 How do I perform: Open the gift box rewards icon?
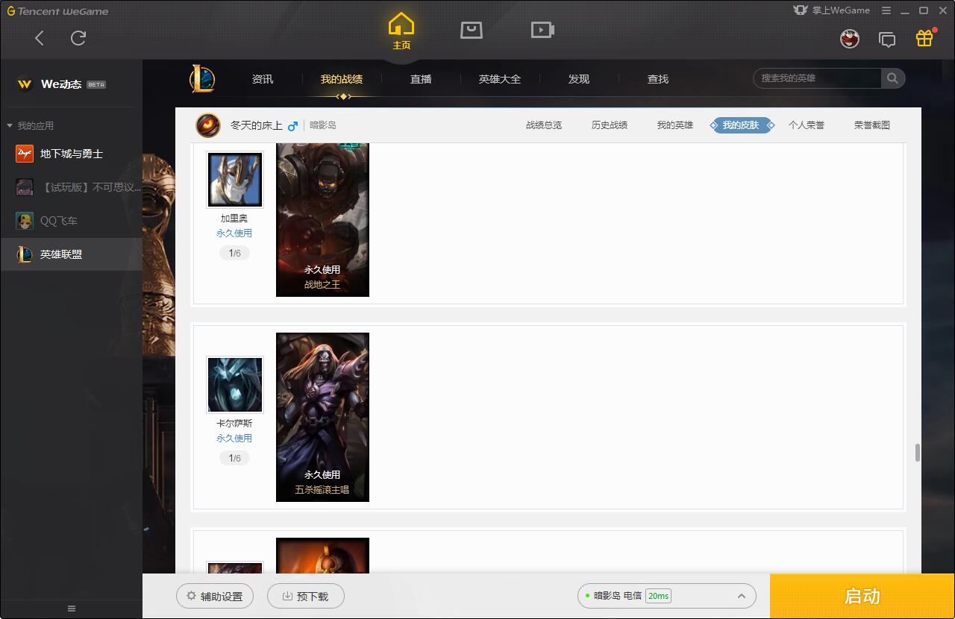tap(924, 38)
